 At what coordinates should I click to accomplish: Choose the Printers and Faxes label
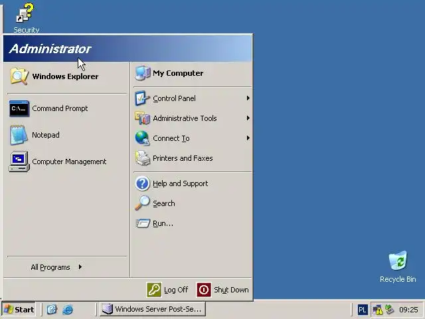[x=183, y=158]
